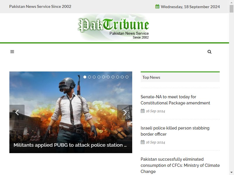Select the sixth slider dot indicator
Screen dimensions: 234x175
point(108,77)
